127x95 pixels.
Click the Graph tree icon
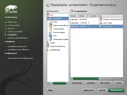click(48, 43)
